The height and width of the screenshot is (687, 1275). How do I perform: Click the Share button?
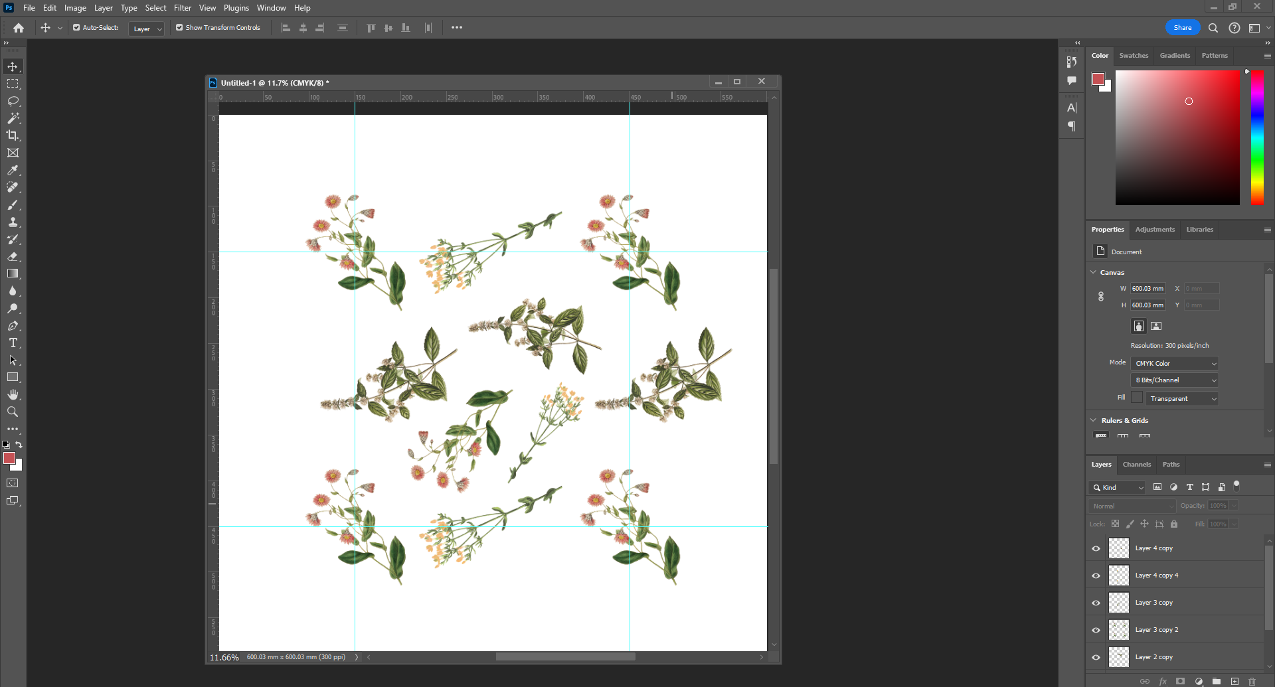click(x=1183, y=28)
